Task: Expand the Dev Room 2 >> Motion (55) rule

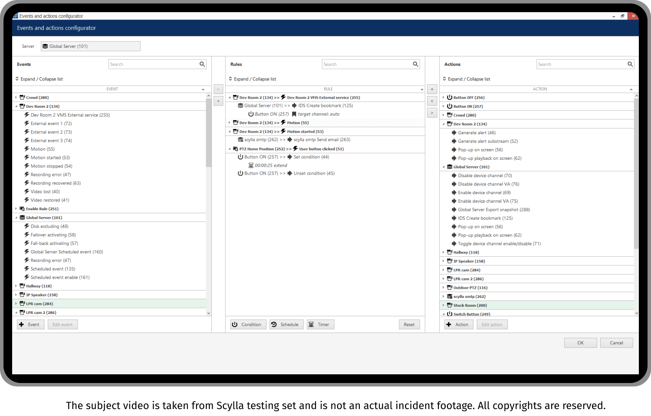Action: click(x=230, y=123)
